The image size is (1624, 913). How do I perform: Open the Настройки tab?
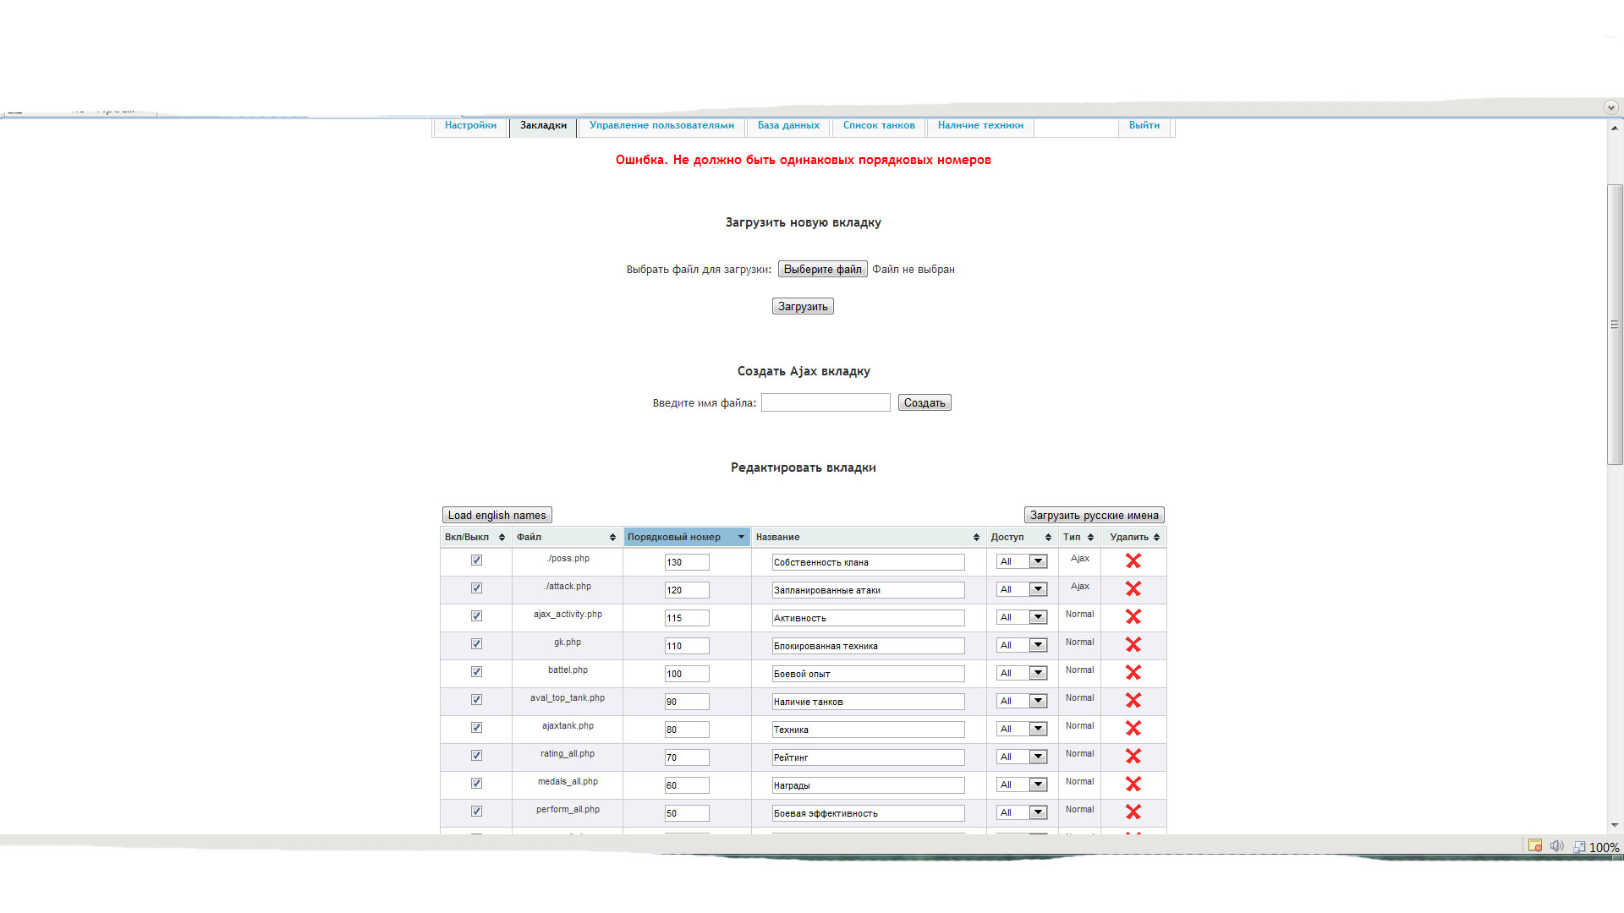(470, 125)
